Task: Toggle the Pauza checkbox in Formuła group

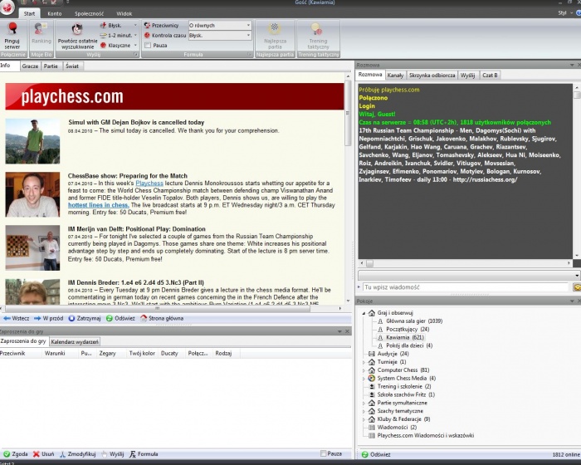Action: pyautogui.click(x=148, y=46)
